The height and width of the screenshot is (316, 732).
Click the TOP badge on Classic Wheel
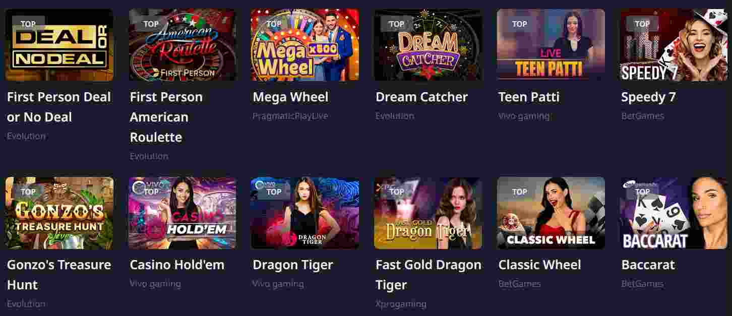click(519, 192)
